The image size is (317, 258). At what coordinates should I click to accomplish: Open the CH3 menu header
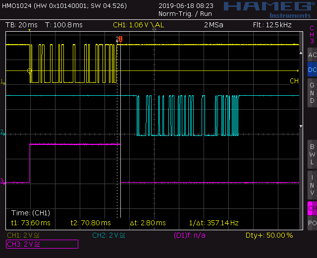coord(312,35)
